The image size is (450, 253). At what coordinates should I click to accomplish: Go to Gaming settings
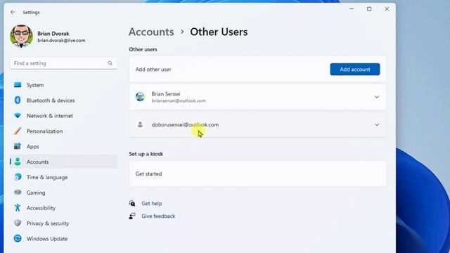tap(63, 193)
